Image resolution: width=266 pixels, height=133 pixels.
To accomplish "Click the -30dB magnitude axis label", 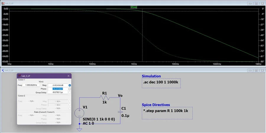I will click(x=5, y=35).
